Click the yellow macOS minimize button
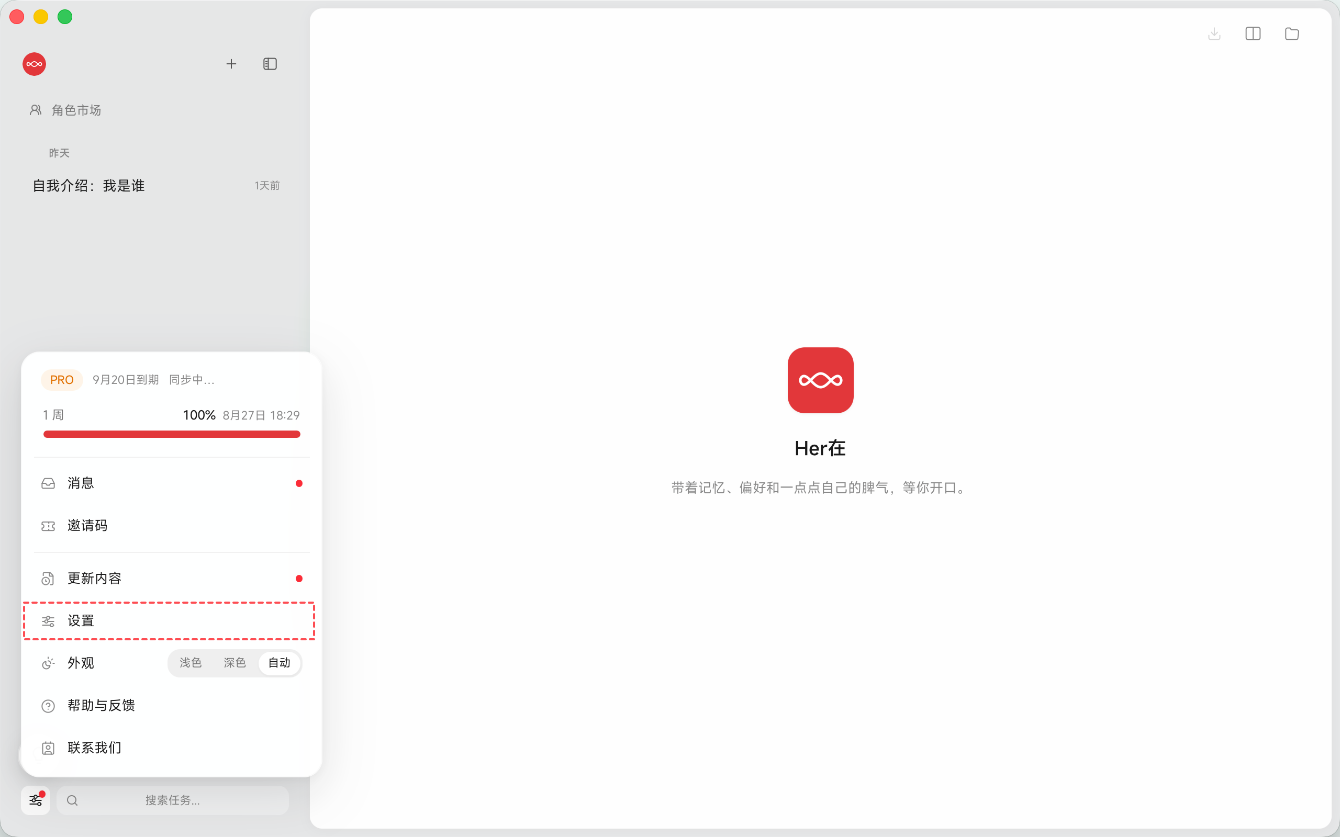 point(41,17)
